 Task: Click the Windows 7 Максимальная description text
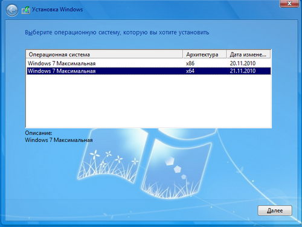point(59,140)
